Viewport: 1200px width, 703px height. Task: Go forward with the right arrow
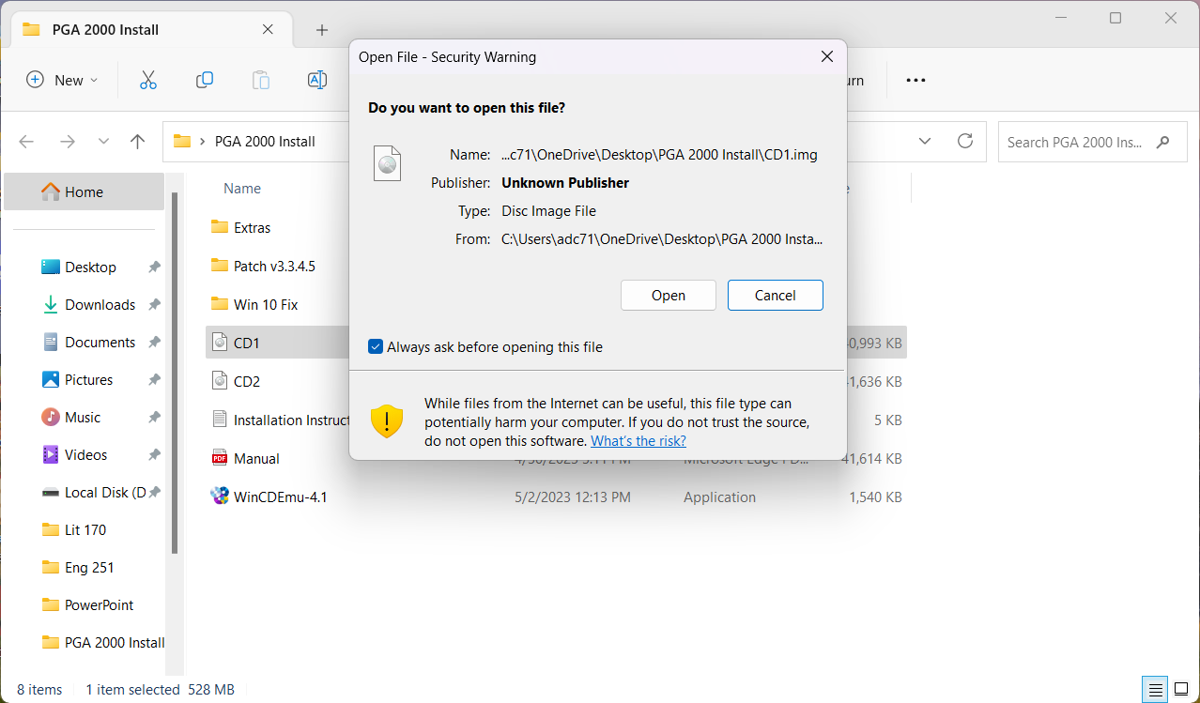click(x=67, y=142)
